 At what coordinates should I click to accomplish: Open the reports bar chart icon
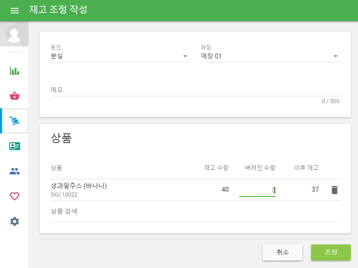[14, 70]
